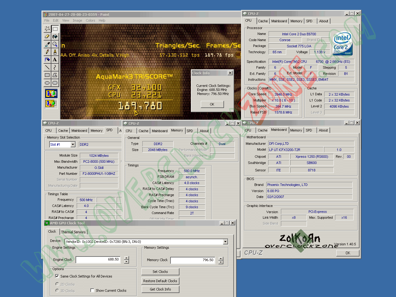Click the Set Clocks button
Viewport: 396px width, 297px height.
coord(160,272)
